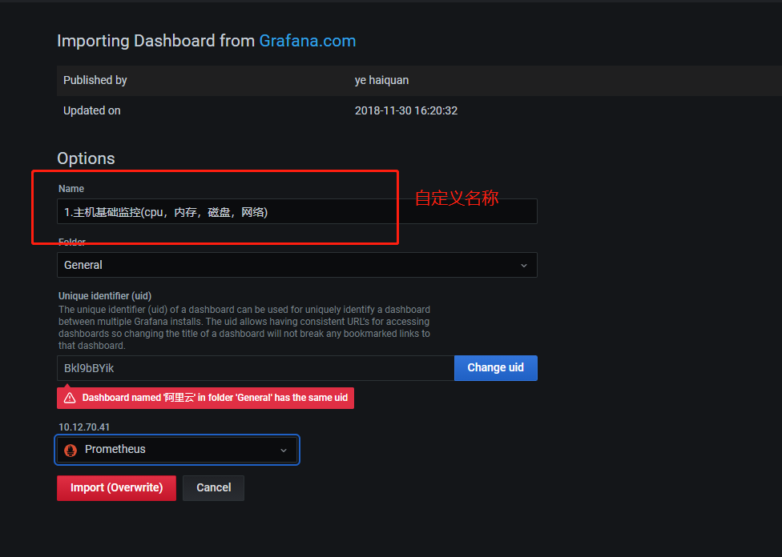Click the Change uid button
782x557 pixels.
pyautogui.click(x=496, y=367)
